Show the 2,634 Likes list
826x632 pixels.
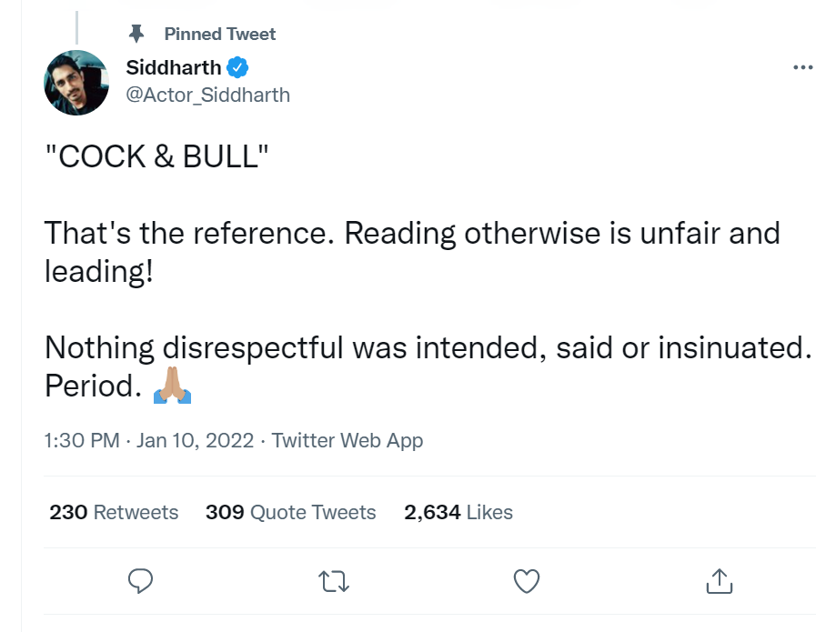[458, 512]
